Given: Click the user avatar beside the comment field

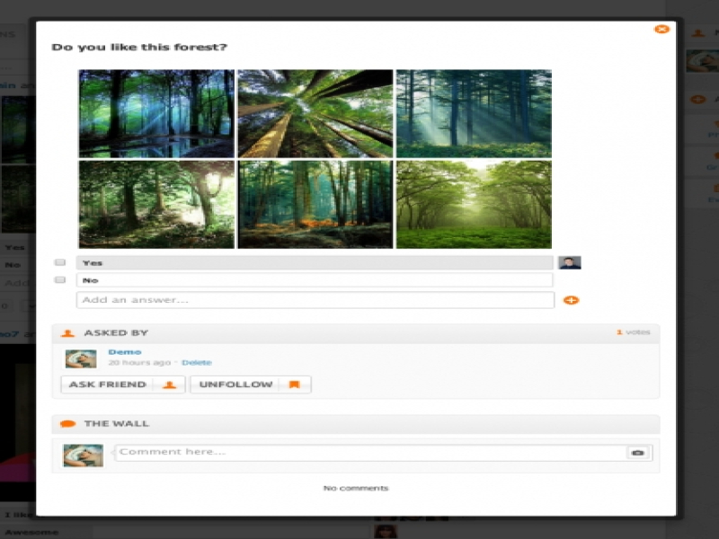Looking at the screenshot, I should pyautogui.click(x=83, y=455).
